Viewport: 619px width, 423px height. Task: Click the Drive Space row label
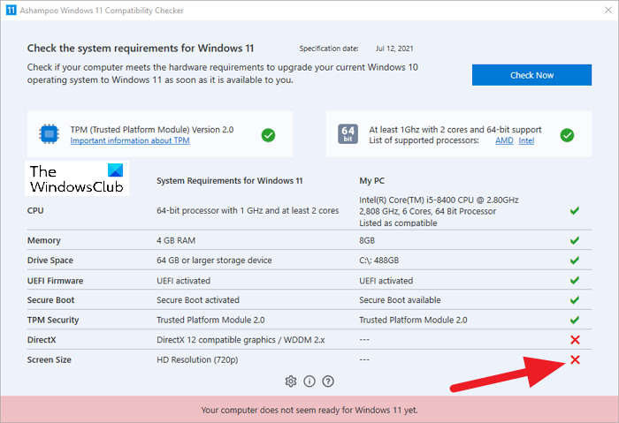pos(50,261)
